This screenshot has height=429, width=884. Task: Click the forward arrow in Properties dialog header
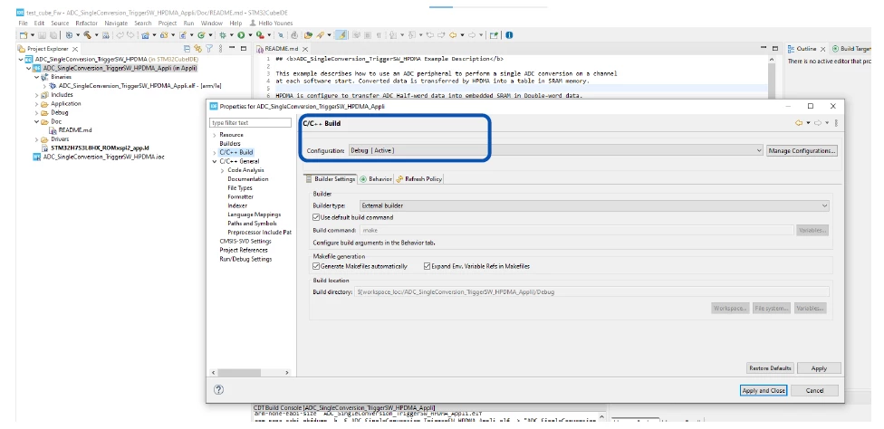pyautogui.click(x=818, y=123)
